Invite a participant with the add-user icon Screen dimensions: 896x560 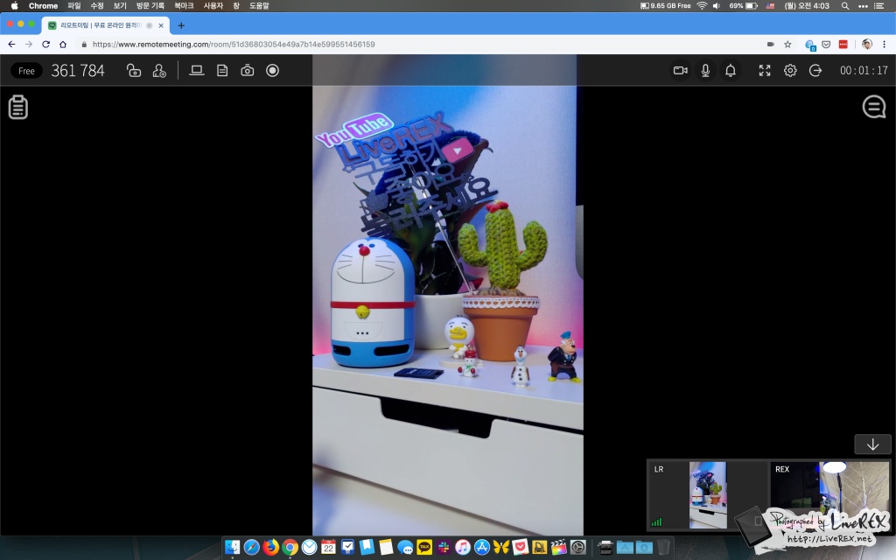[159, 71]
